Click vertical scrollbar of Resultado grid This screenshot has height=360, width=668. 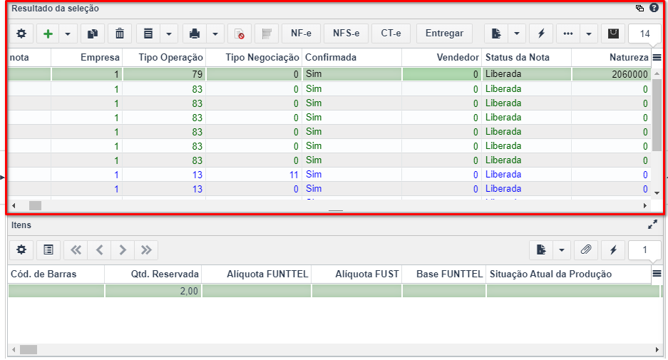coord(657,115)
